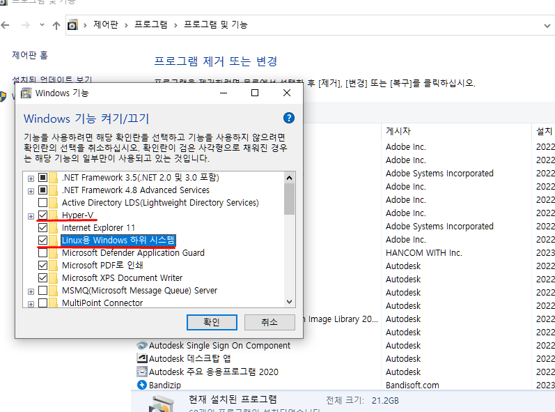Click the features list scroll up arrow
This screenshot has width=555, height=412.
(x=289, y=178)
